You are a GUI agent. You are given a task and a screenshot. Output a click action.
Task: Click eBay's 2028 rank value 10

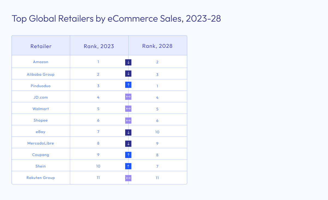157,132
